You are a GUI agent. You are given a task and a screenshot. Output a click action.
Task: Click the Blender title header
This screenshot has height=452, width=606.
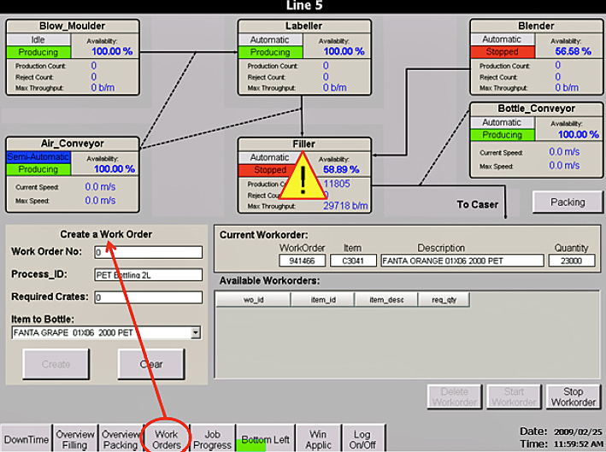[x=537, y=26]
